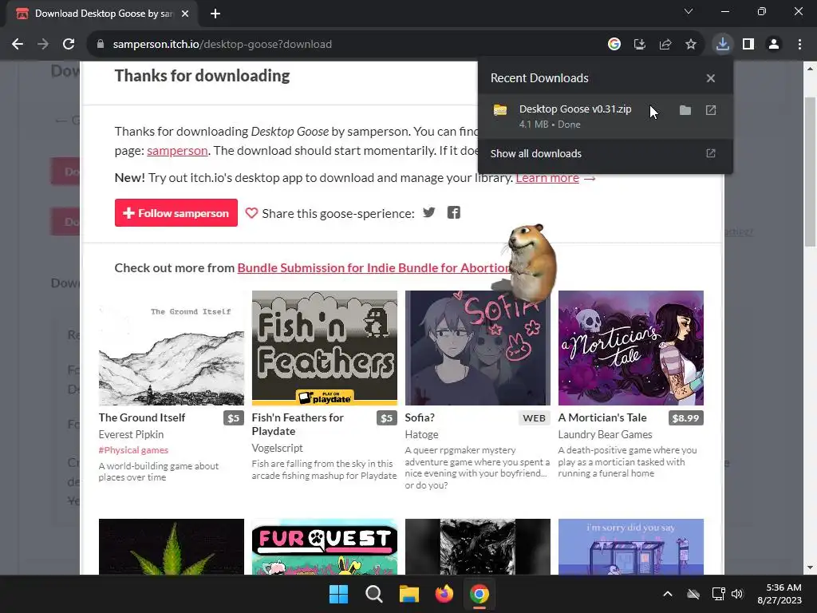Click the forward navigation arrow
The width and height of the screenshot is (817, 613).
[43, 45]
